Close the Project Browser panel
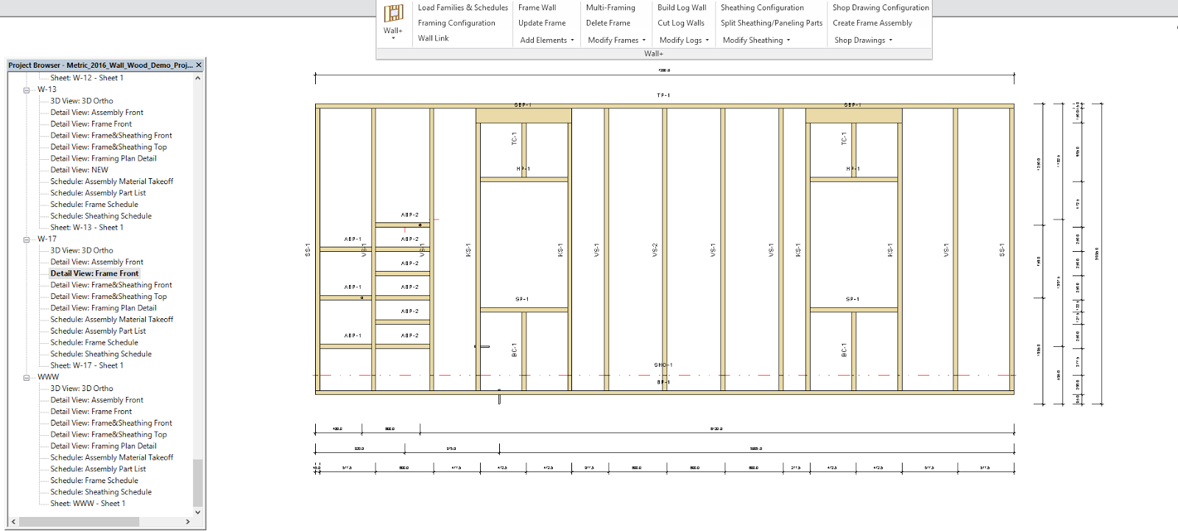 point(199,65)
